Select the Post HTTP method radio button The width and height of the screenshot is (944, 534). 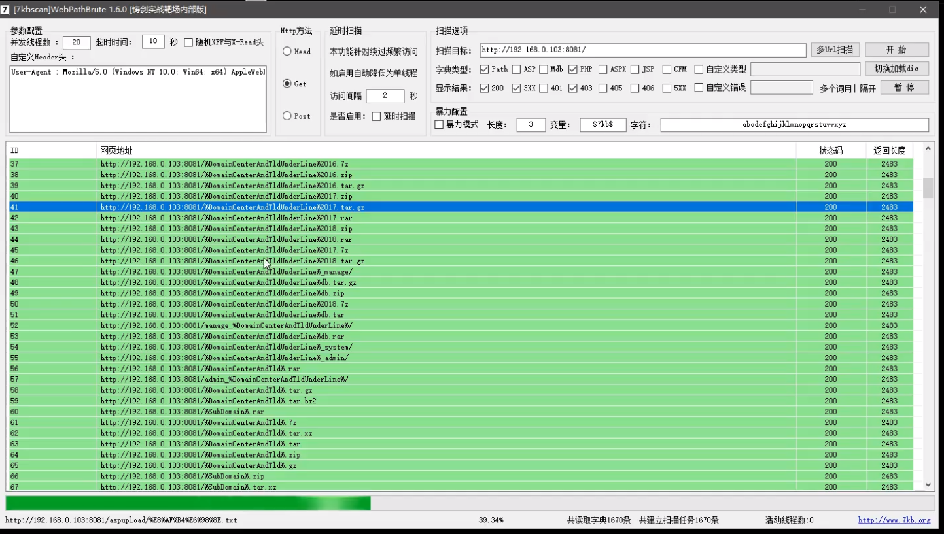tap(287, 116)
